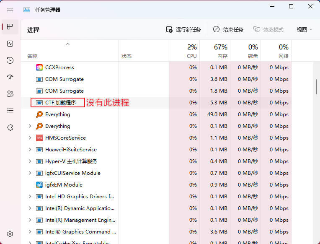Click the 49.0 MB memory value
Screen dimensions: 320x244
click(217, 114)
